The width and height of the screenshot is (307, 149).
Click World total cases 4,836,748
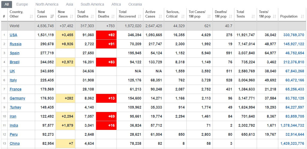[x=45, y=26]
